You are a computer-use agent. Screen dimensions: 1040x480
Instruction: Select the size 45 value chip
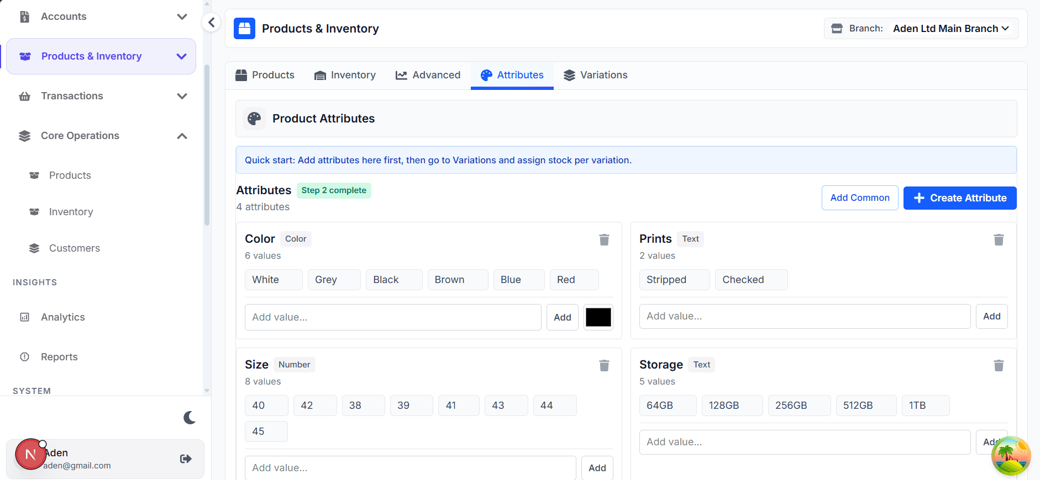point(266,431)
